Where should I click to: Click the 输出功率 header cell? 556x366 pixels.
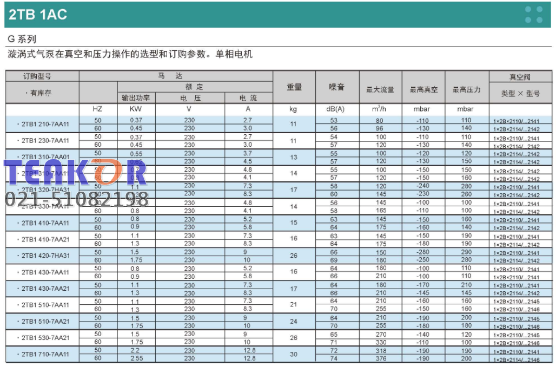(136, 98)
